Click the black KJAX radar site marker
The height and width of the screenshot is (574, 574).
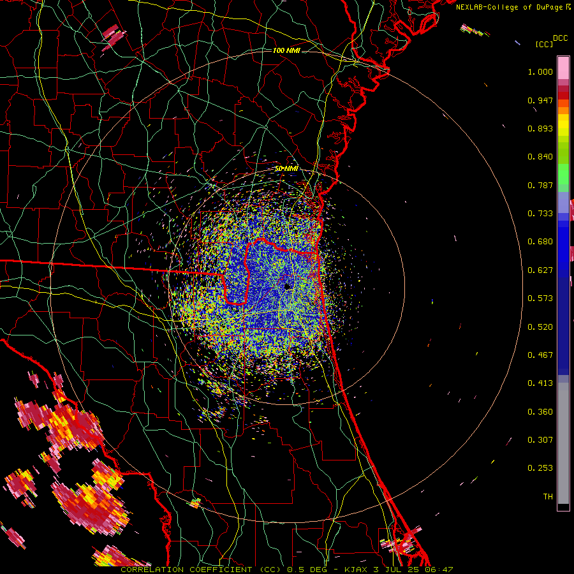click(288, 286)
